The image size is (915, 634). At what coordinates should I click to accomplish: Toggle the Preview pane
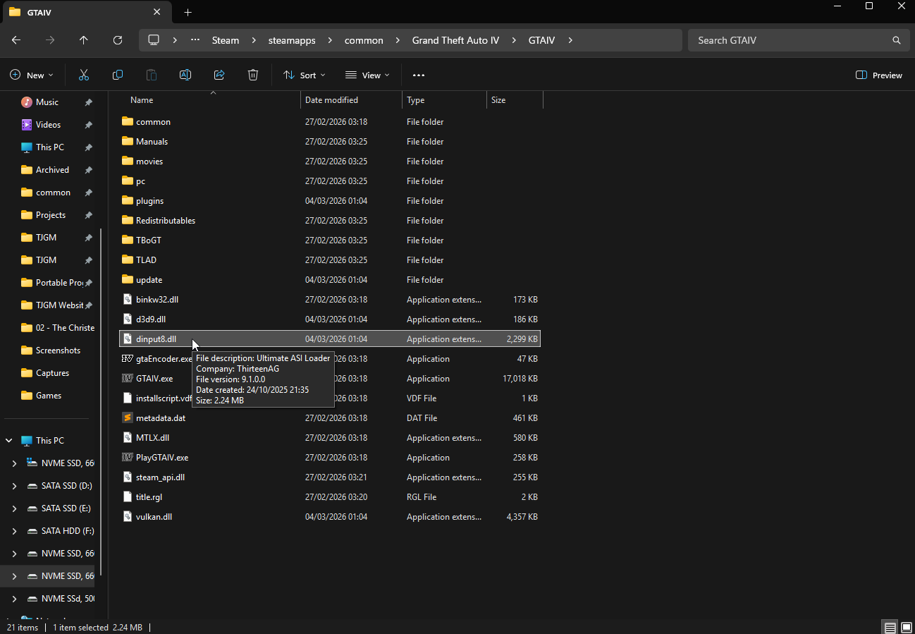coord(878,74)
